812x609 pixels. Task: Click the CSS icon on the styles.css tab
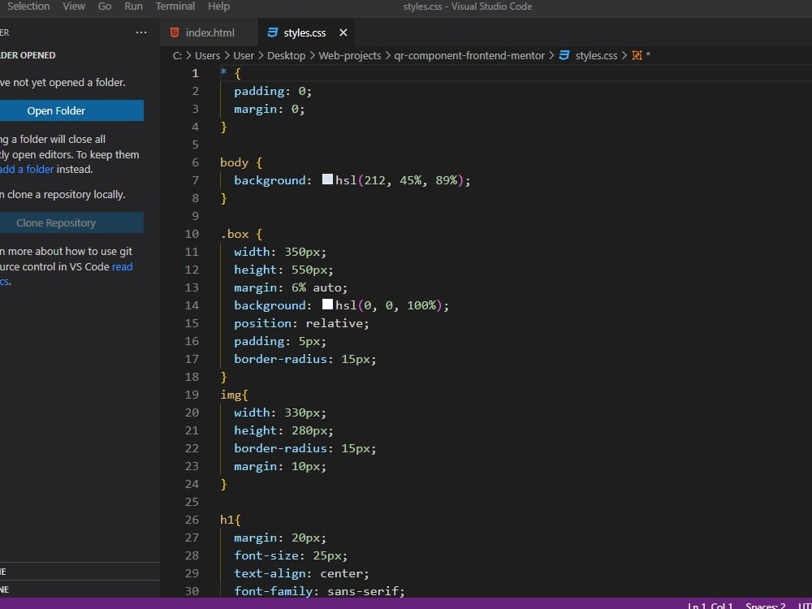272,33
